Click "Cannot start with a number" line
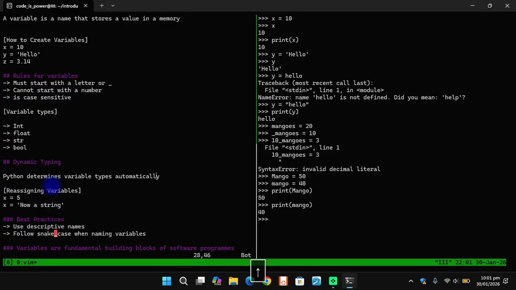516x290 pixels. pyautogui.click(x=52, y=90)
